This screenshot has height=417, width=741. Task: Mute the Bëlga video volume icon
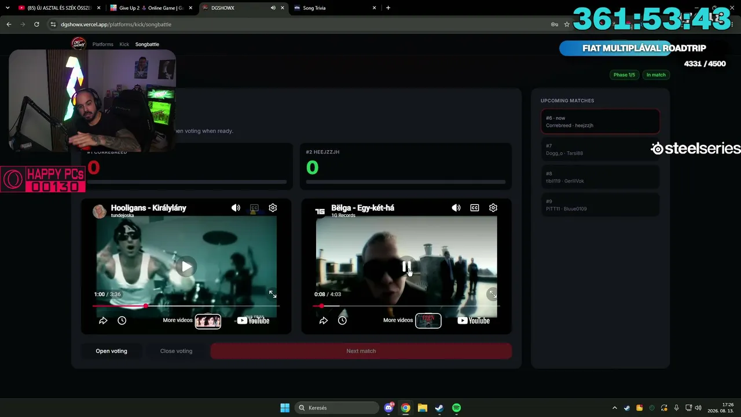(x=456, y=208)
